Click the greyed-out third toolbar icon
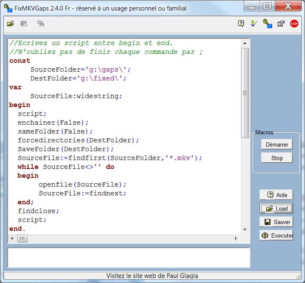The width and height of the screenshot is (305, 283). click(41, 24)
